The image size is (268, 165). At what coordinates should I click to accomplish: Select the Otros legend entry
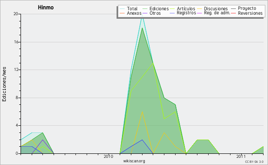click(x=155, y=13)
